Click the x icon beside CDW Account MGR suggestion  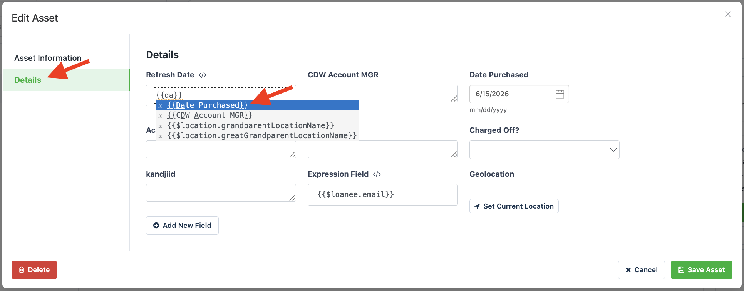(x=161, y=115)
